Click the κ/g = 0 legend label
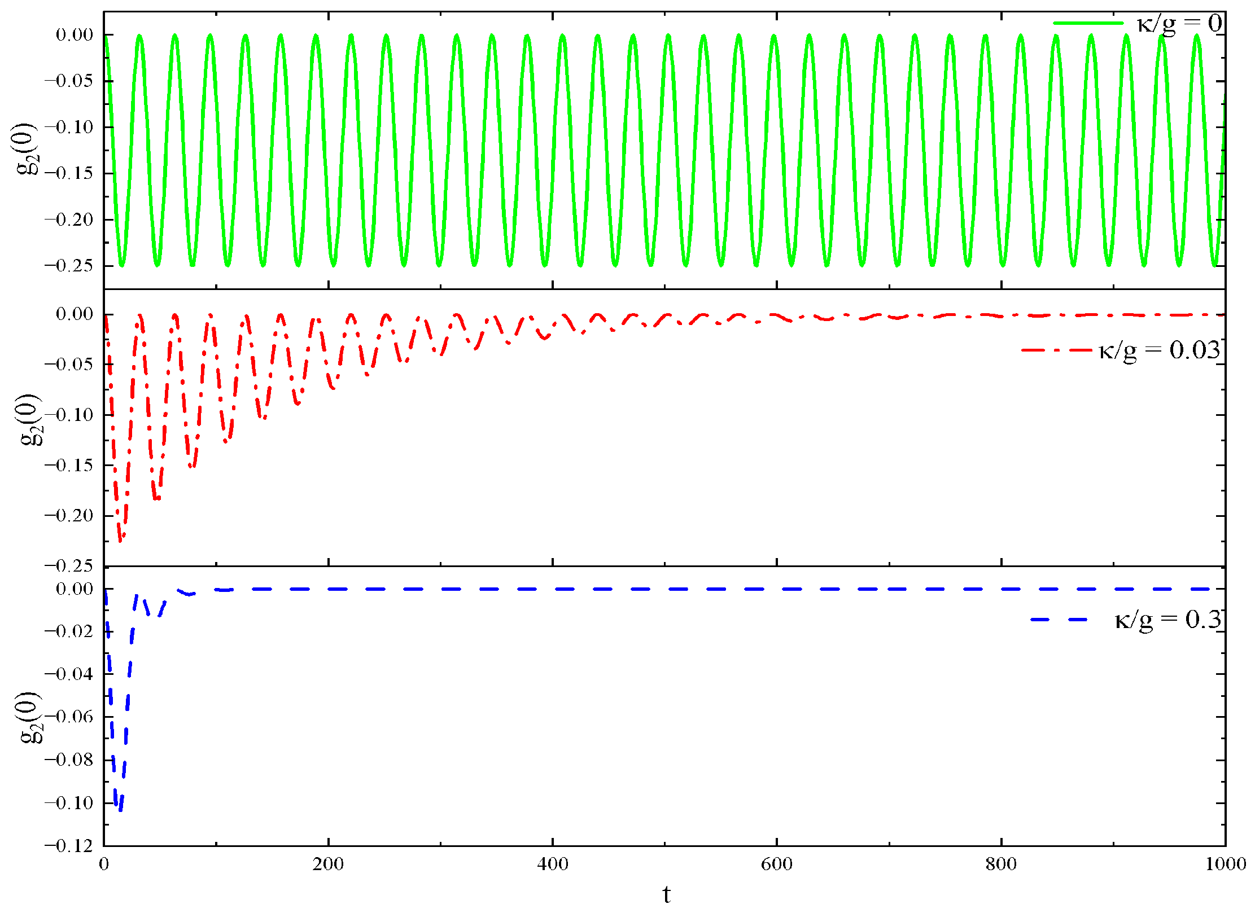This screenshot has height=913, width=1255. point(1179,24)
